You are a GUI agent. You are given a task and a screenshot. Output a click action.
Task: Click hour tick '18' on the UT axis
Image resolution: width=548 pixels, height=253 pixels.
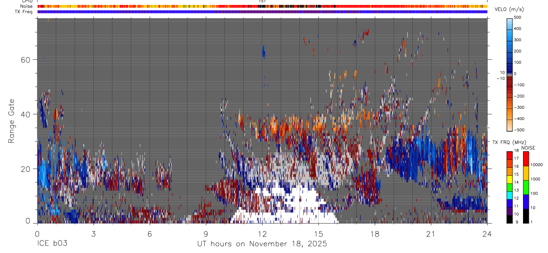[x=374, y=234]
